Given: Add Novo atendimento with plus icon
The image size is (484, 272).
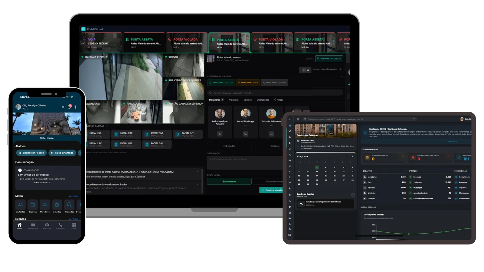Looking at the screenshot, I should click(x=340, y=70).
